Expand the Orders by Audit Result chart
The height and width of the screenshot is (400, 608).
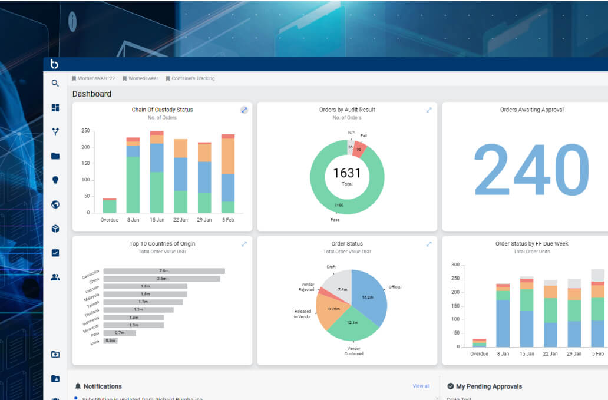(x=429, y=110)
